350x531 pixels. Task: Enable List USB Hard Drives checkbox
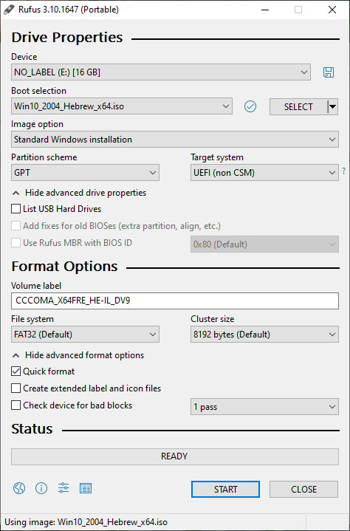pos(16,209)
